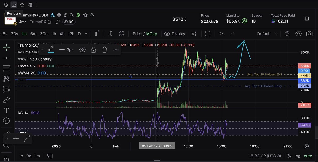The width and height of the screenshot is (318, 162).
Task: Select the crosshair cursor tool
Action: pos(6,48)
